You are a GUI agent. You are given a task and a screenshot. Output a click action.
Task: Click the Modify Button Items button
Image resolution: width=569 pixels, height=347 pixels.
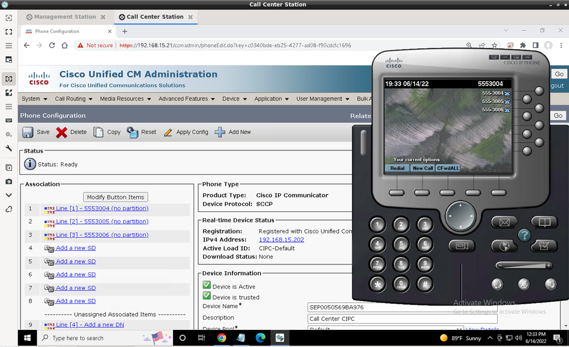coord(116,197)
